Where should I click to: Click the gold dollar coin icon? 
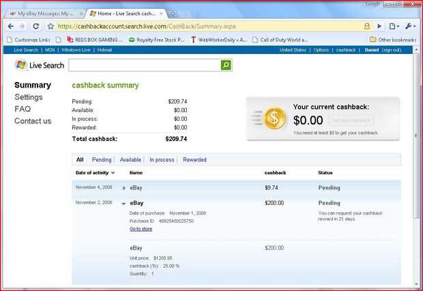click(274, 118)
